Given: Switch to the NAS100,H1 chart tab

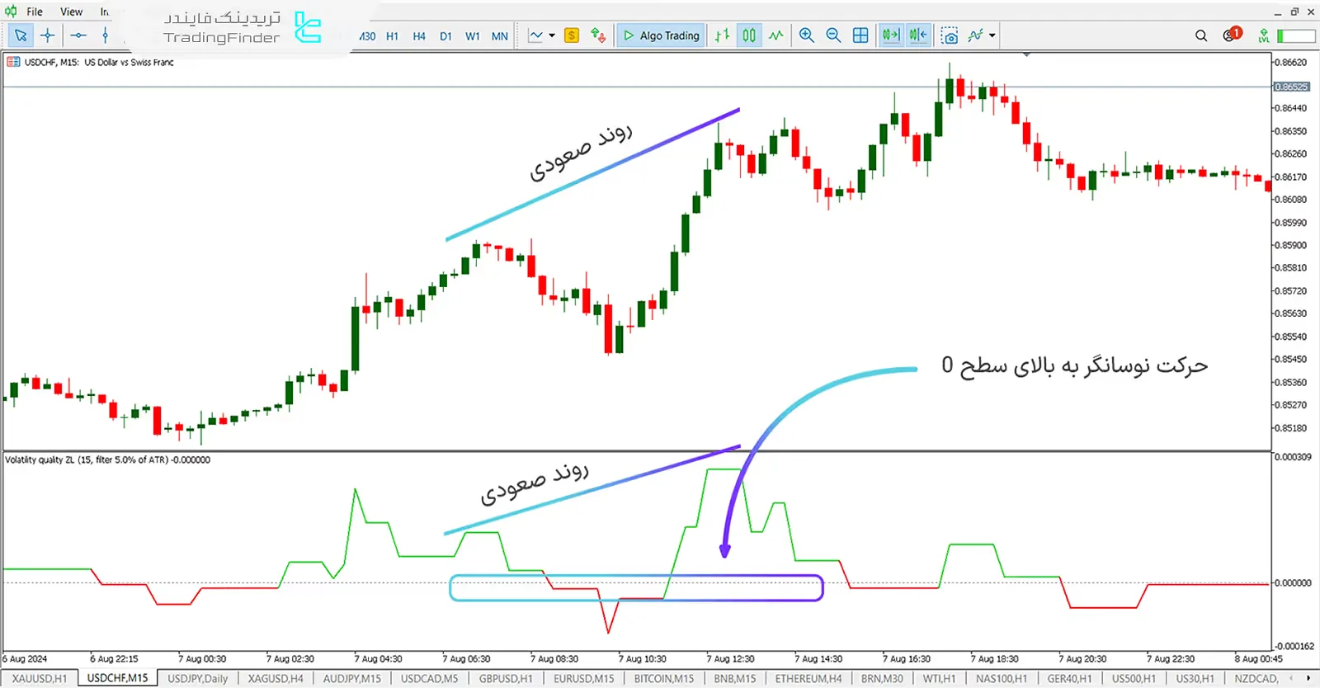Looking at the screenshot, I should tap(1002, 678).
